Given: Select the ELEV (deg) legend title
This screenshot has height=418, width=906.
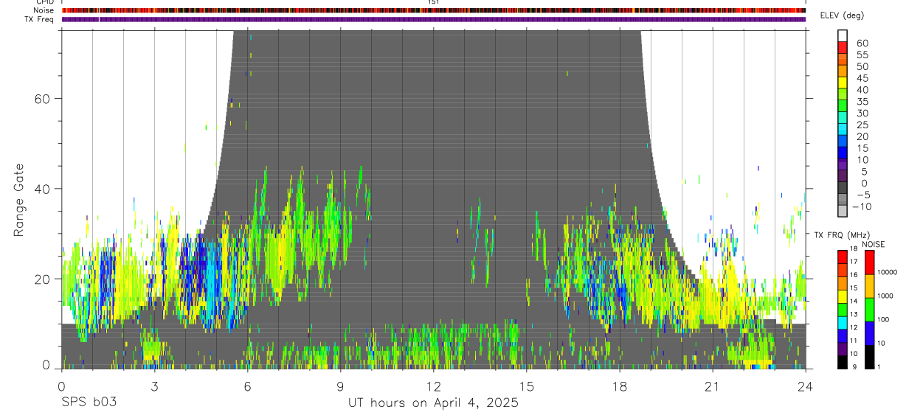Looking at the screenshot, I should [x=842, y=15].
